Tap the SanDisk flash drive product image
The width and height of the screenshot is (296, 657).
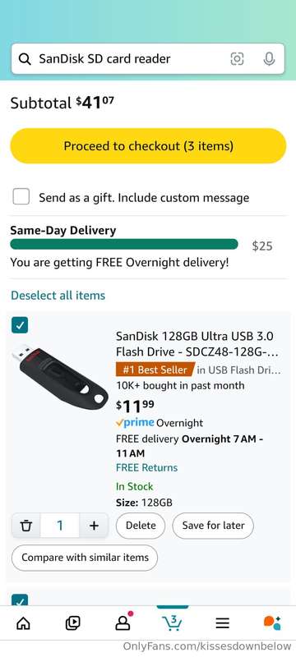pyautogui.click(x=59, y=374)
